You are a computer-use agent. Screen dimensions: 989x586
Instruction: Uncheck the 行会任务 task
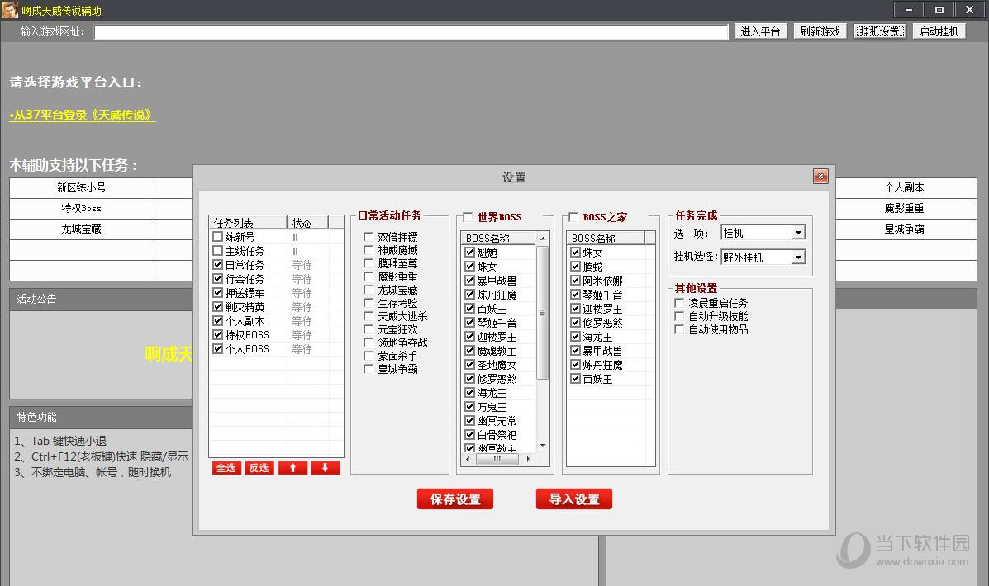(x=217, y=278)
